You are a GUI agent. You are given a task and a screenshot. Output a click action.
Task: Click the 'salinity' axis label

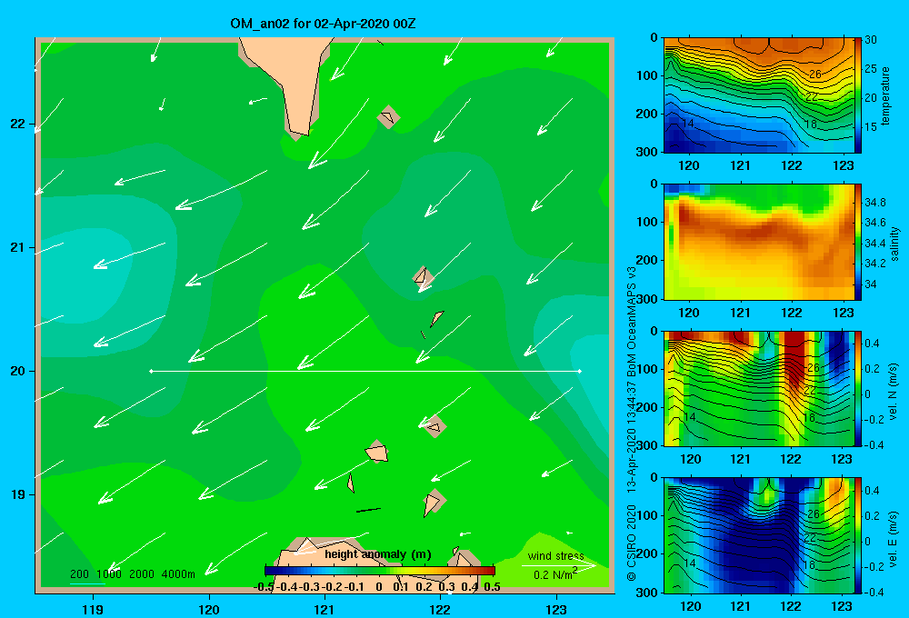point(894,244)
